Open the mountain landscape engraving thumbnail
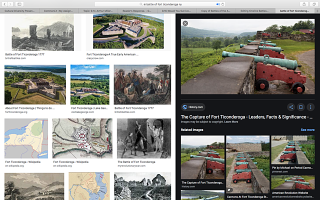Viewport: 320px width, 200px height. [34, 186]
